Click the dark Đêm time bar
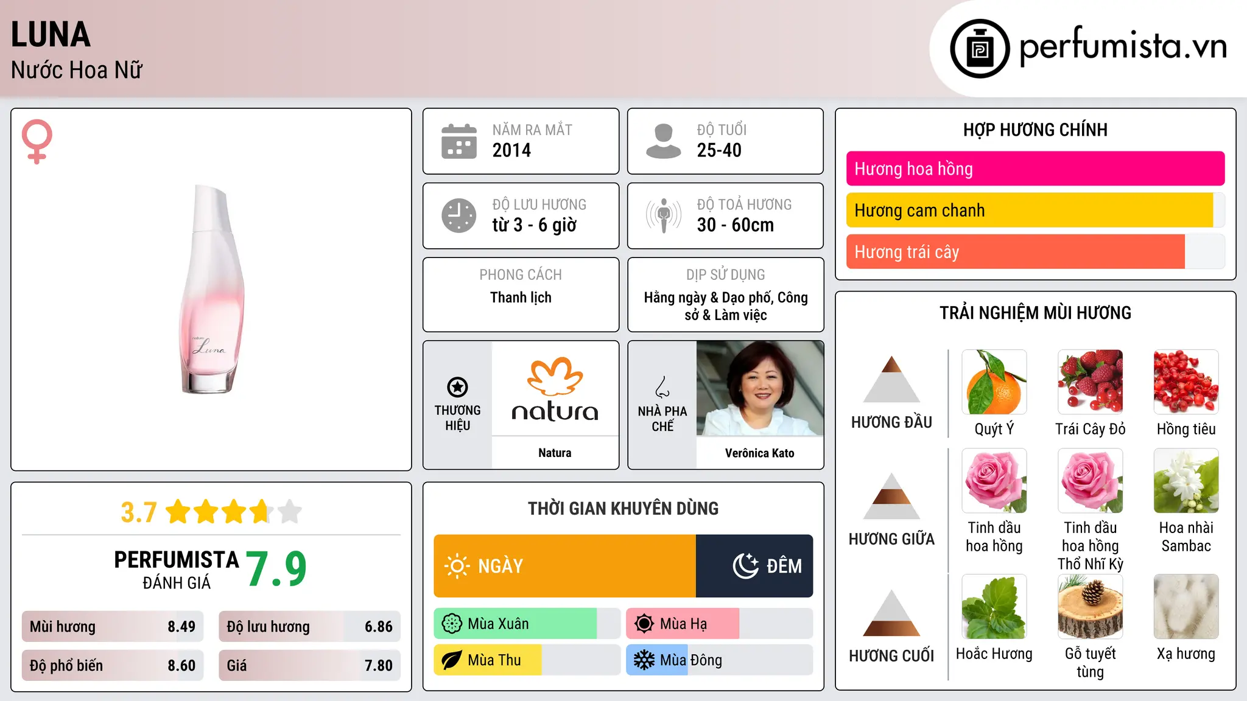The height and width of the screenshot is (701, 1247). 754,566
